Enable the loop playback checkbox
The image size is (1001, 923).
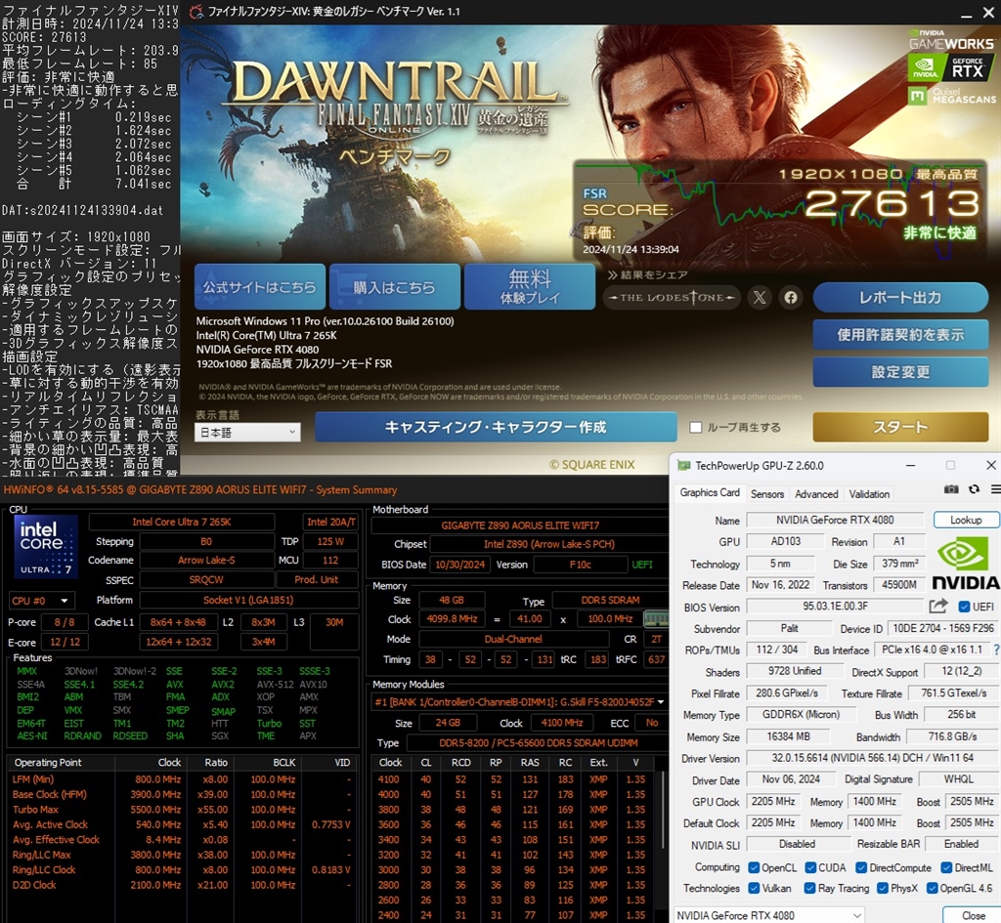tap(696, 428)
